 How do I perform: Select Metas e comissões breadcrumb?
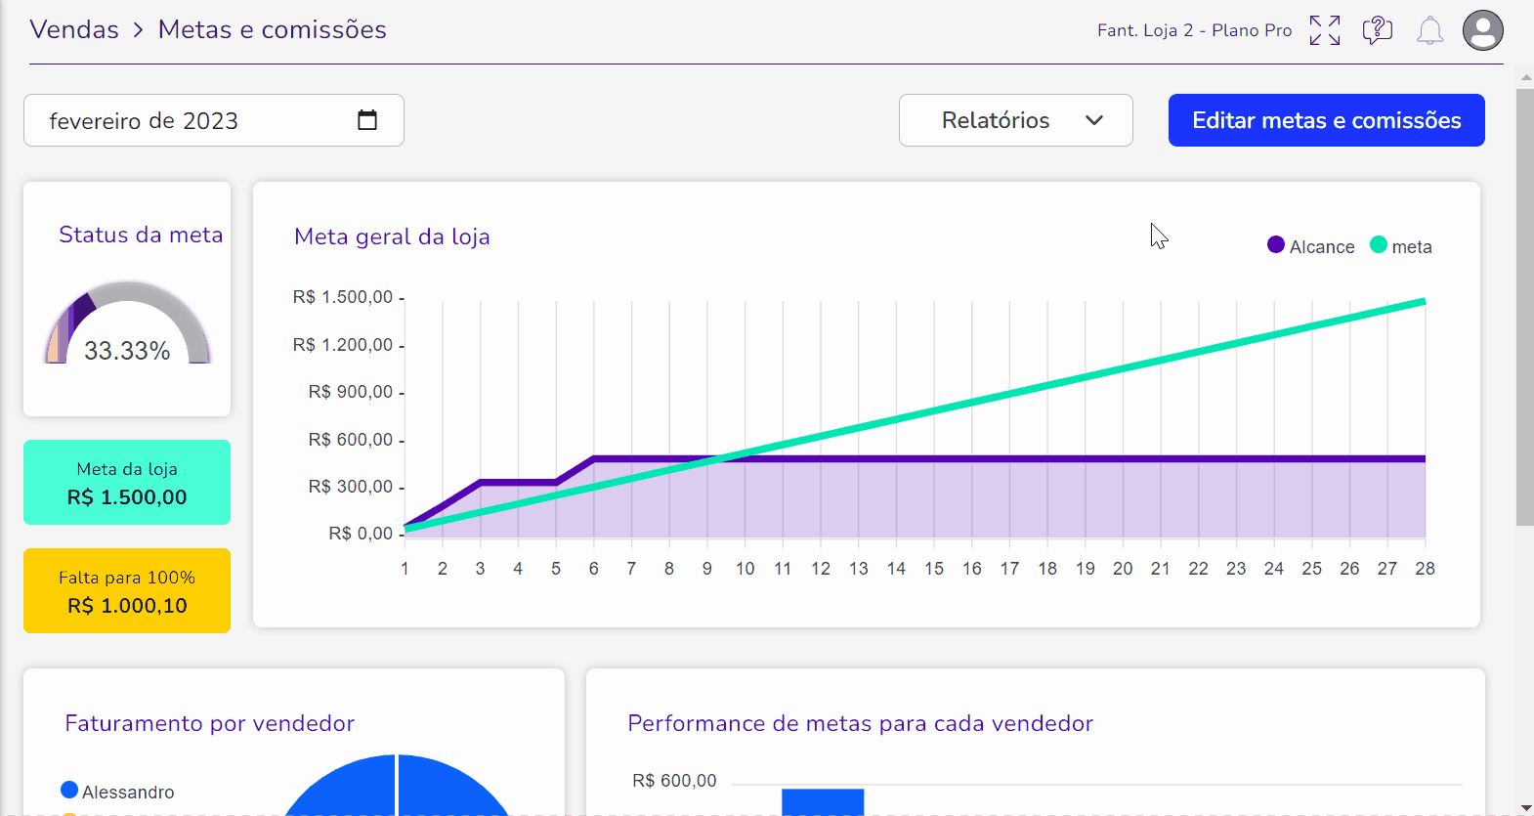(x=273, y=29)
